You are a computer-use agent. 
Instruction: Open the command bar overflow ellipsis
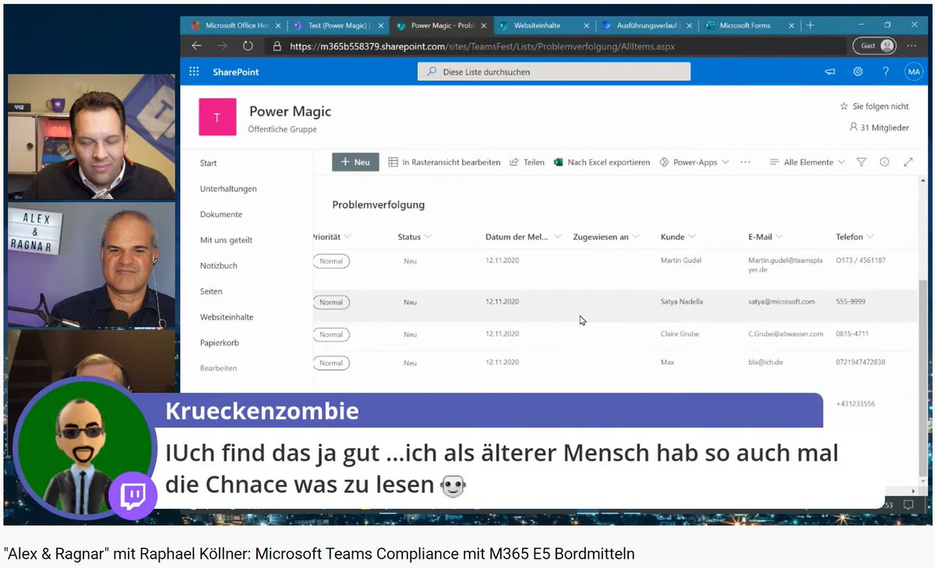[746, 162]
